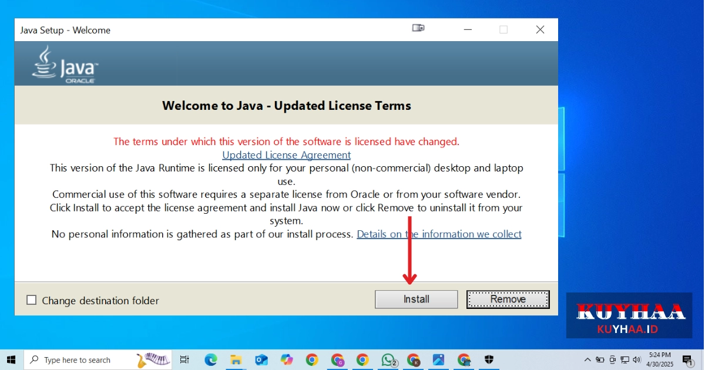Viewport: 705px width, 370px height.
Task: Open Windows Security from the taskbar
Action: (489, 359)
